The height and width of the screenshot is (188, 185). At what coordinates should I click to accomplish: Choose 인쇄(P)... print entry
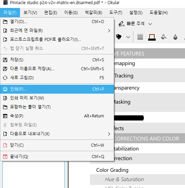click(x=57, y=89)
